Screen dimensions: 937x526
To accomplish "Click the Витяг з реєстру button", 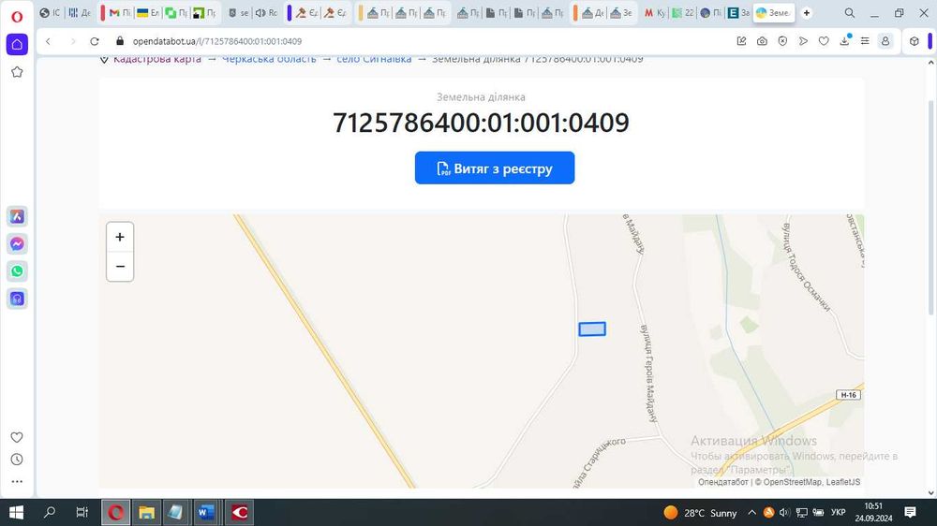I will (495, 168).
